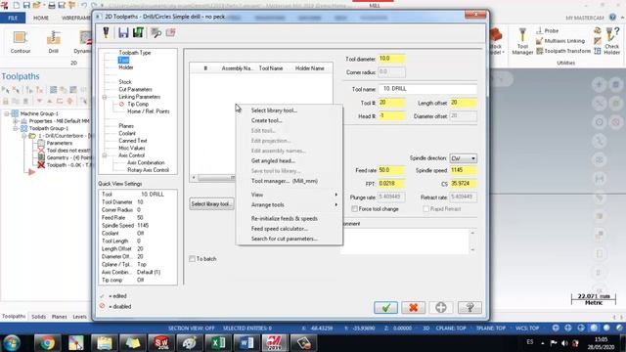Collapse Machine Group-1 in Toolpaths panel
This screenshot has height=352, width=626.
click(x=7, y=113)
